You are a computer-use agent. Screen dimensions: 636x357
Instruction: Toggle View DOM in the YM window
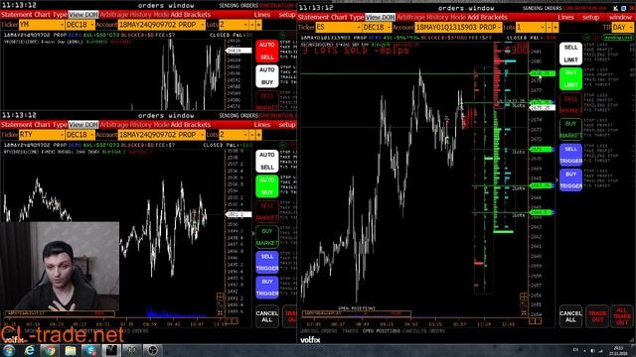pos(83,15)
